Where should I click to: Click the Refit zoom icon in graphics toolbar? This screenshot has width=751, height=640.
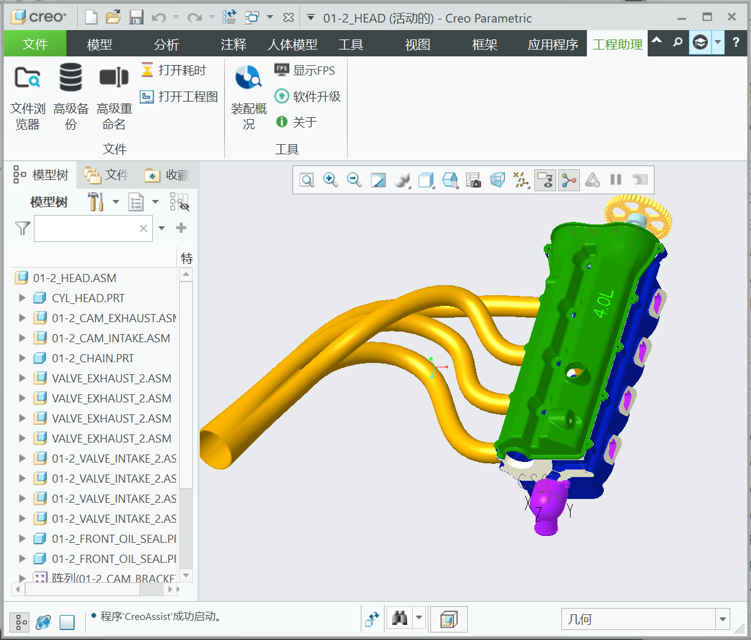tap(307, 181)
